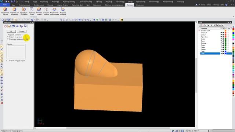The height and width of the screenshot is (132, 235).
Task: Choose 'Изменить сплайн' ribbon tool
Action: pos(39,11)
